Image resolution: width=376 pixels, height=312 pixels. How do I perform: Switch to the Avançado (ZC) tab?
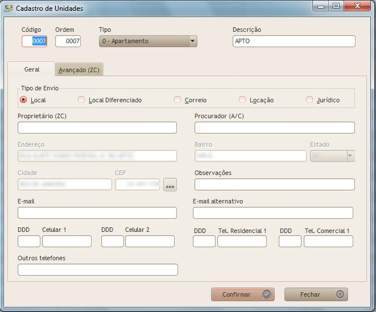click(79, 69)
